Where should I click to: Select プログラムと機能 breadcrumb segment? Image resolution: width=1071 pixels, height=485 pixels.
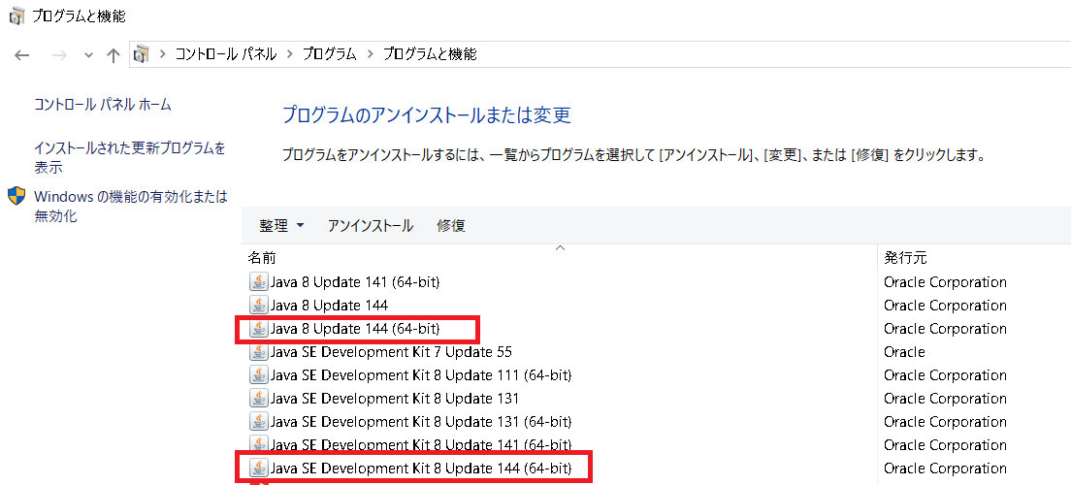click(x=430, y=54)
